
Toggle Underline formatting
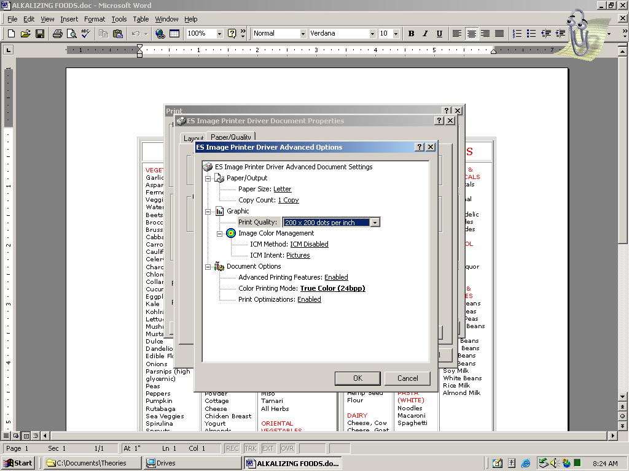[439, 34]
